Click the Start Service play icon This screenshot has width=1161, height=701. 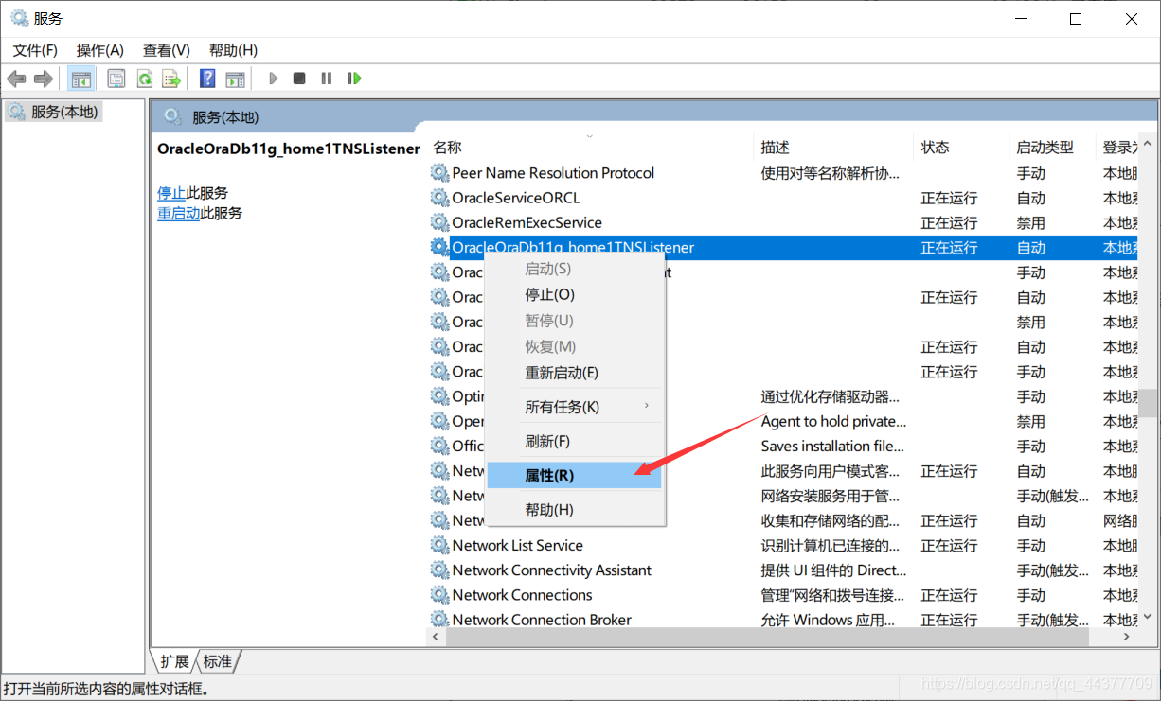click(x=273, y=79)
